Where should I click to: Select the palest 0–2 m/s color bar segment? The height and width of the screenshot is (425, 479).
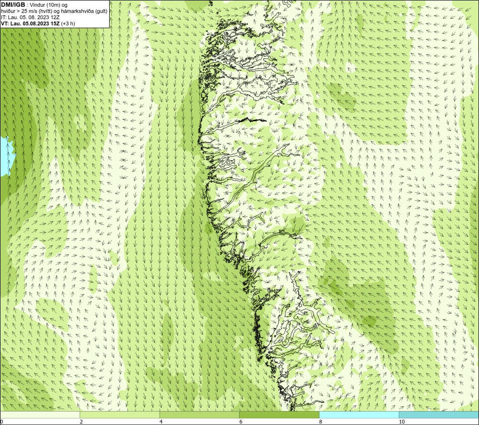(x=40, y=414)
